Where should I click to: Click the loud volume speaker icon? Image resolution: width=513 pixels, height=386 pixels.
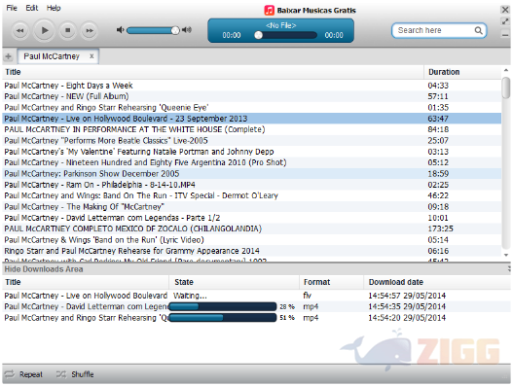(x=187, y=30)
